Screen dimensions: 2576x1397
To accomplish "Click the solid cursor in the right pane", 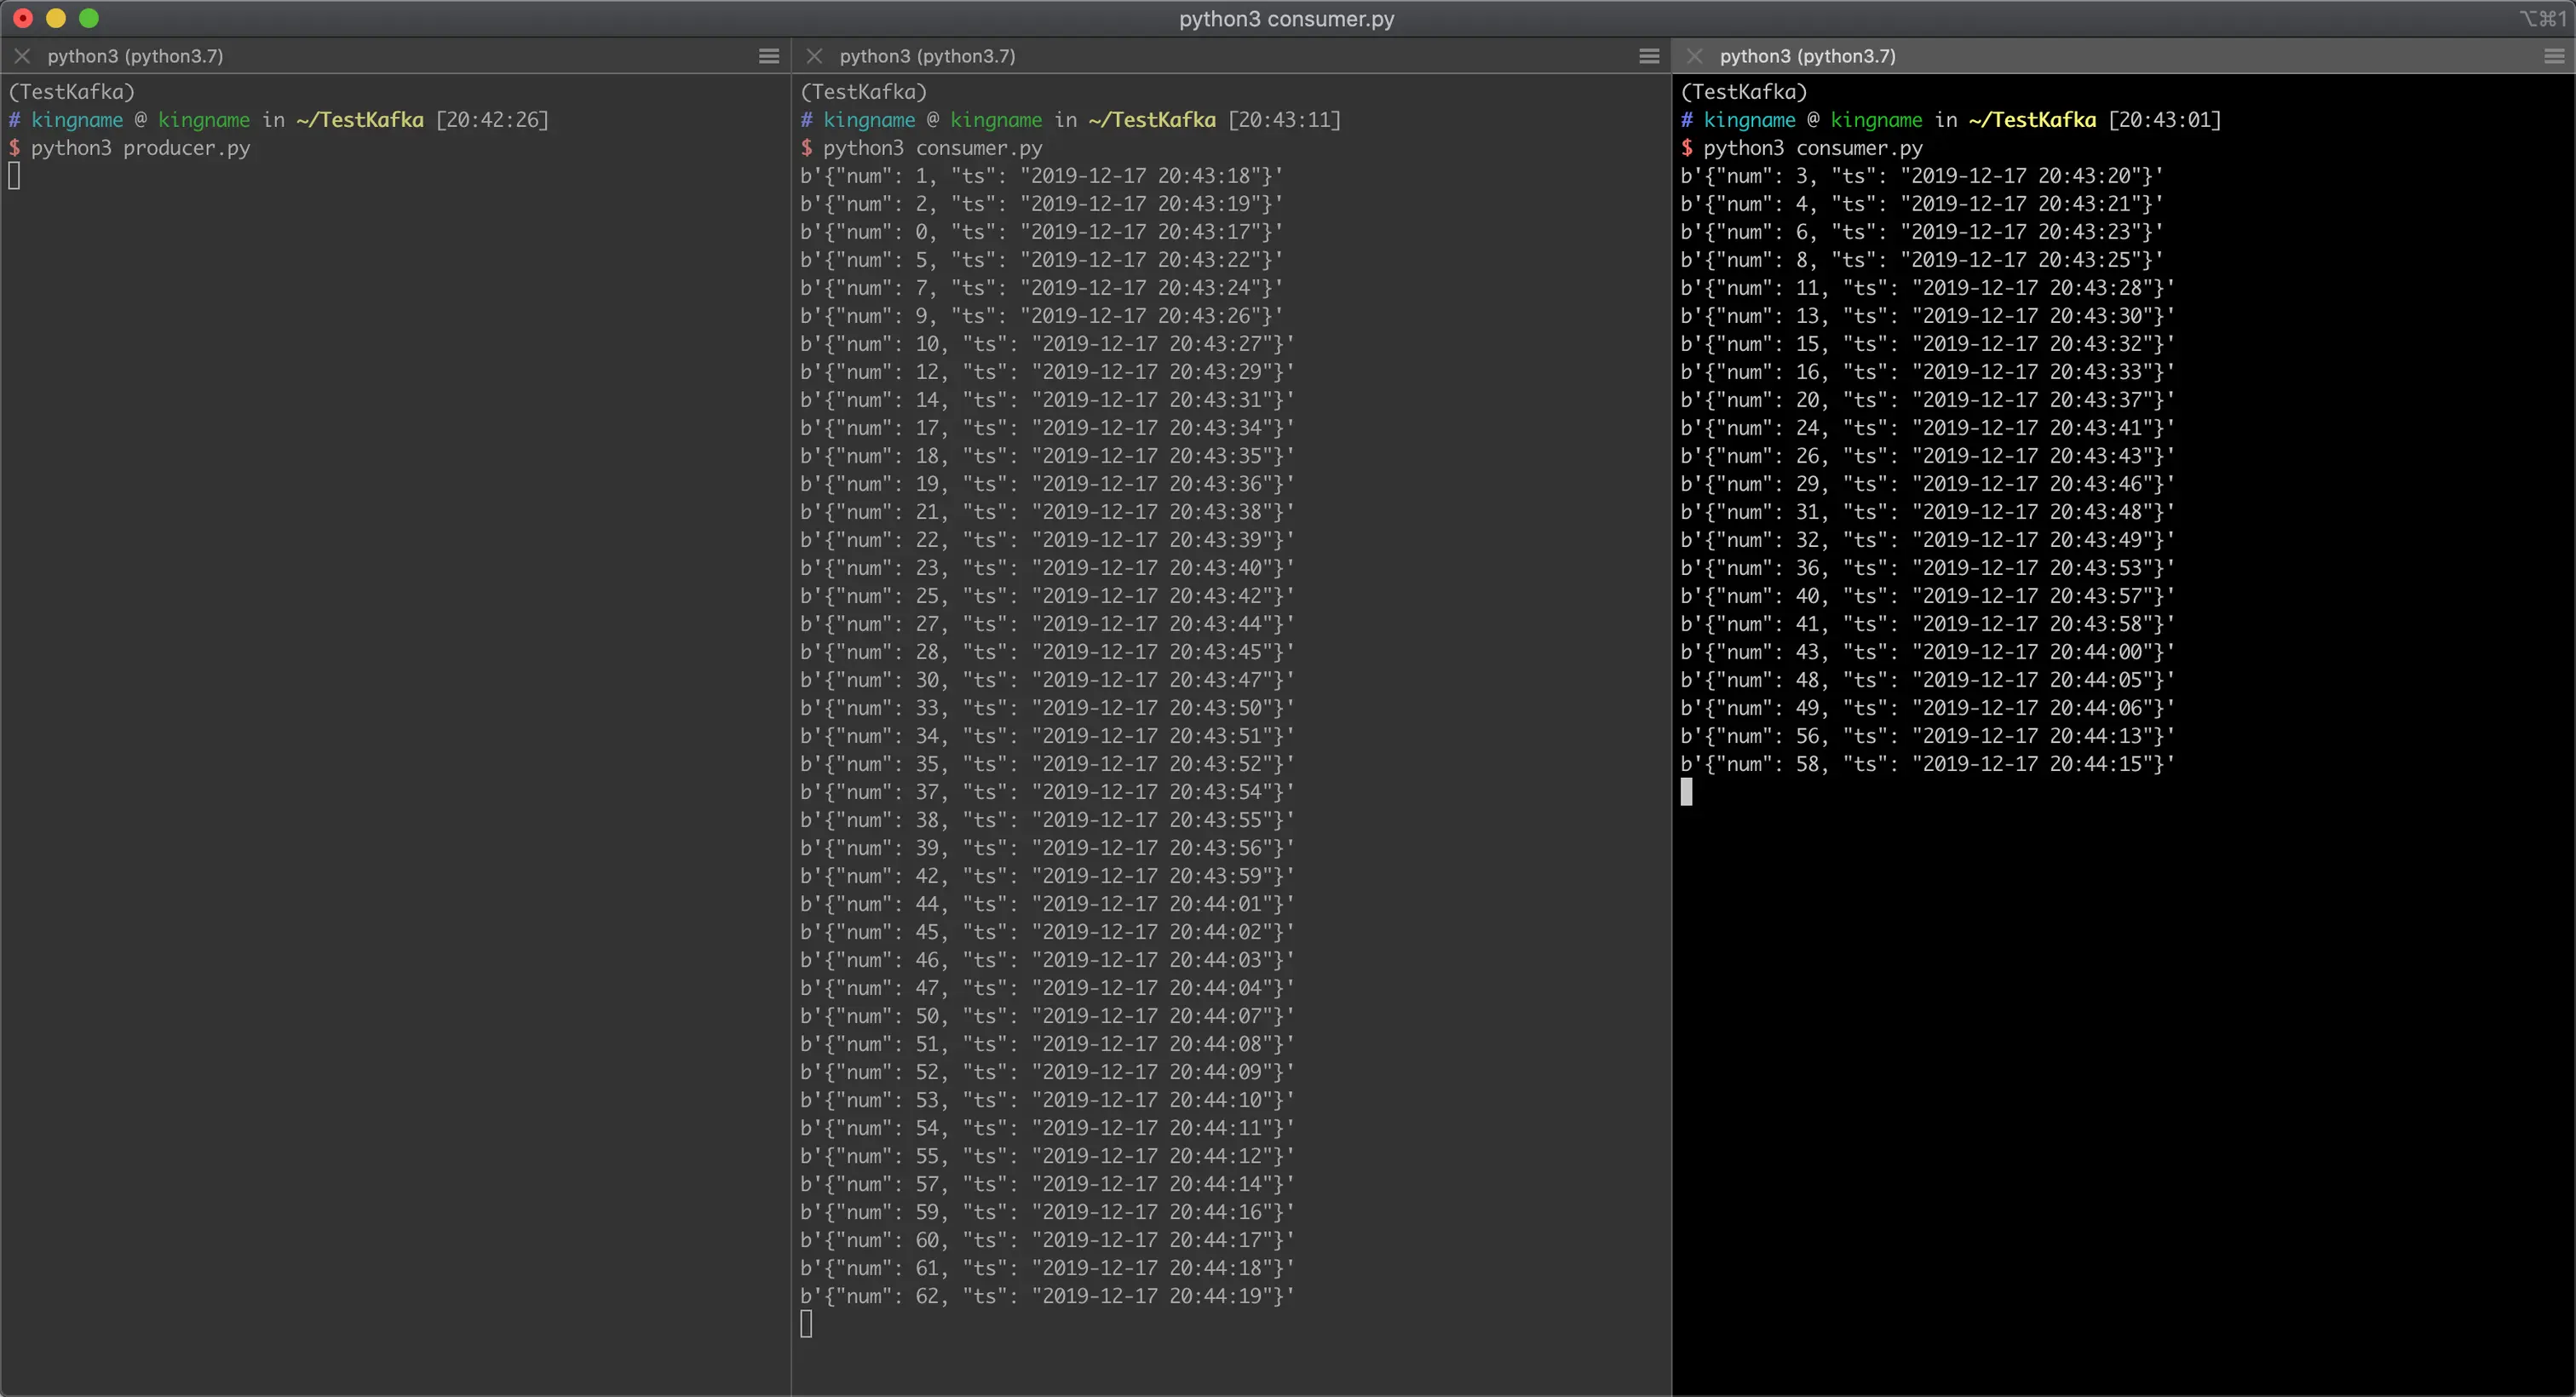I will tap(1686, 792).
